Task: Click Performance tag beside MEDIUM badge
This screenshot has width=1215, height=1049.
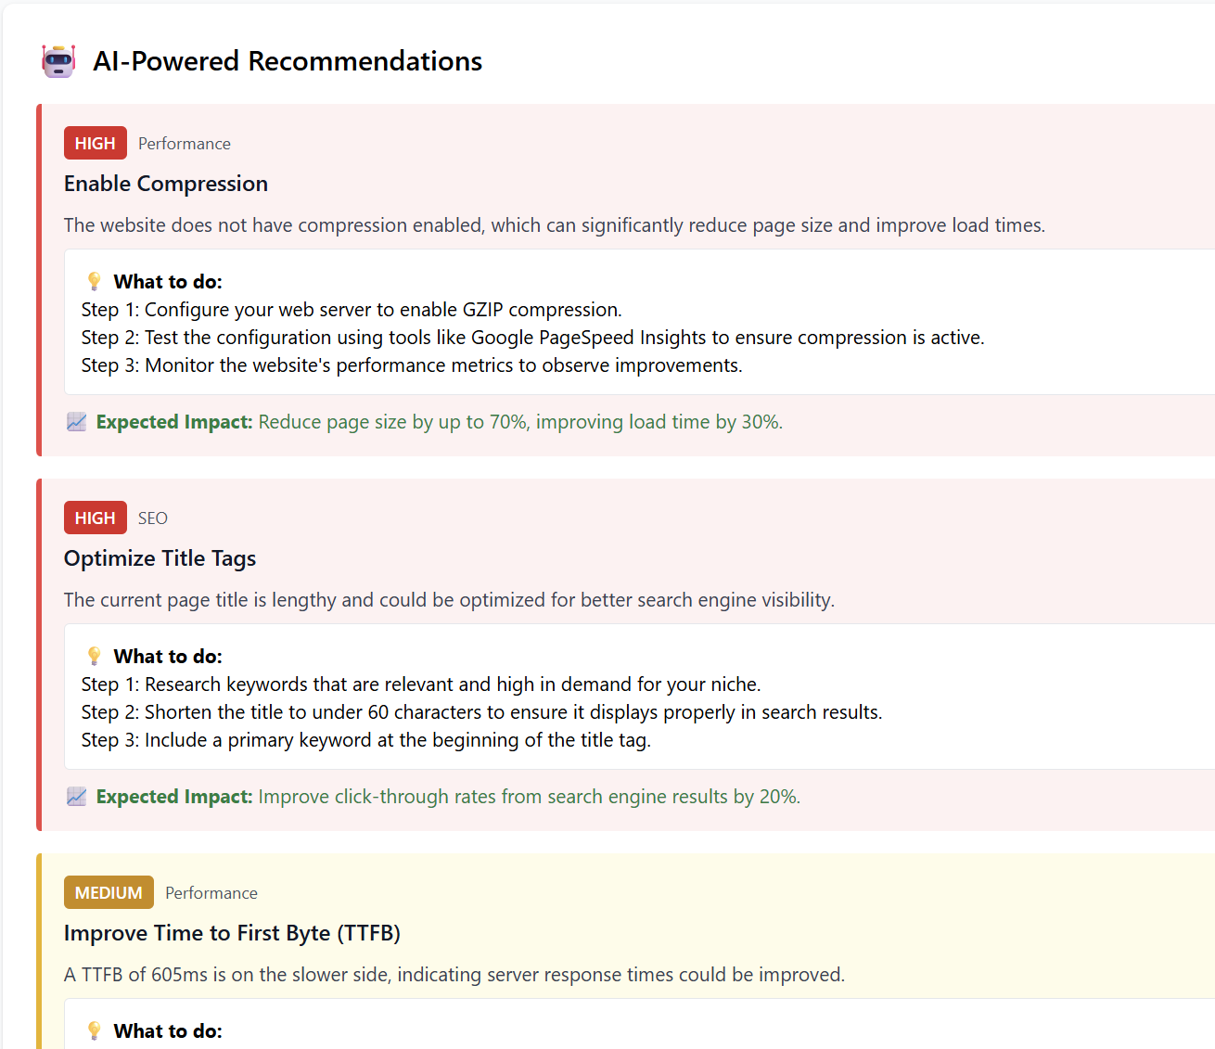Action: click(x=211, y=893)
